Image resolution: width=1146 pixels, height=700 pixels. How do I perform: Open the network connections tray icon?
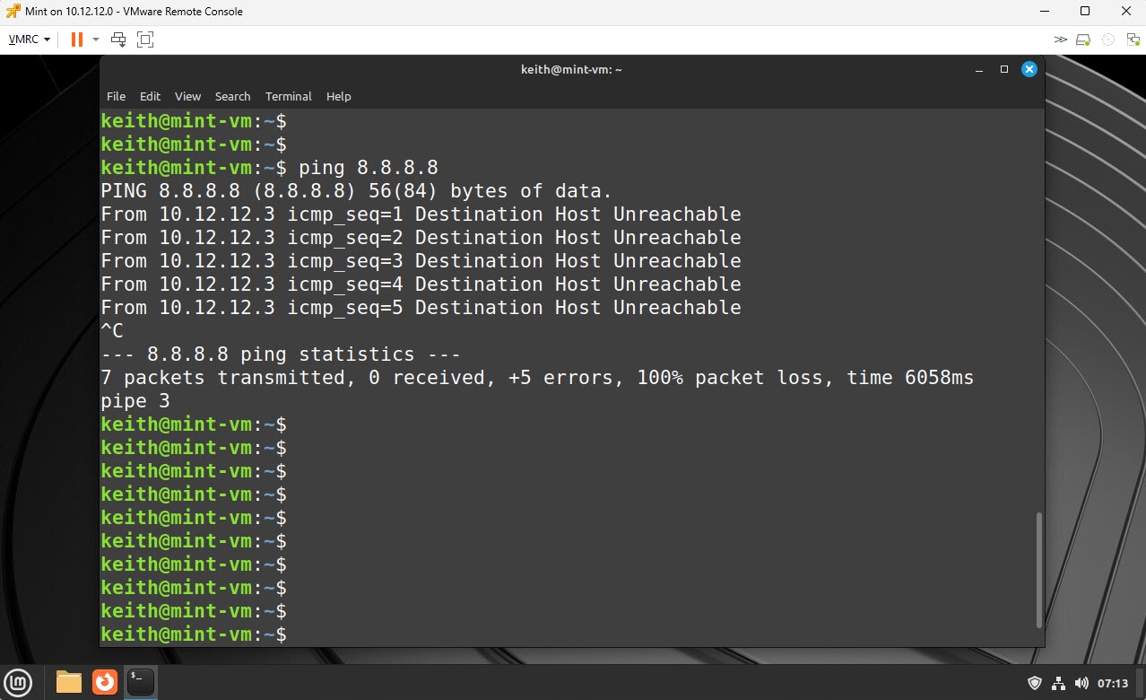click(1058, 683)
